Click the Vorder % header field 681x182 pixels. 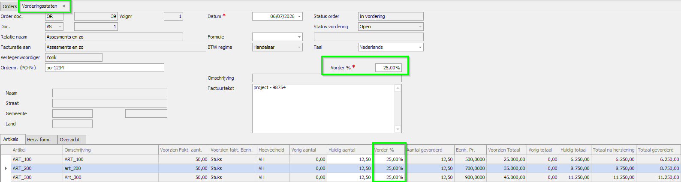pyautogui.click(x=389, y=68)
